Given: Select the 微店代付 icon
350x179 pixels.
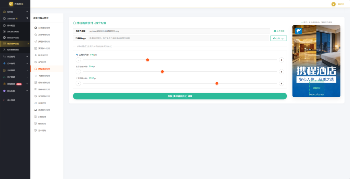Looking at the screenshot, I should pyautogui.click(x=36, y=123).
